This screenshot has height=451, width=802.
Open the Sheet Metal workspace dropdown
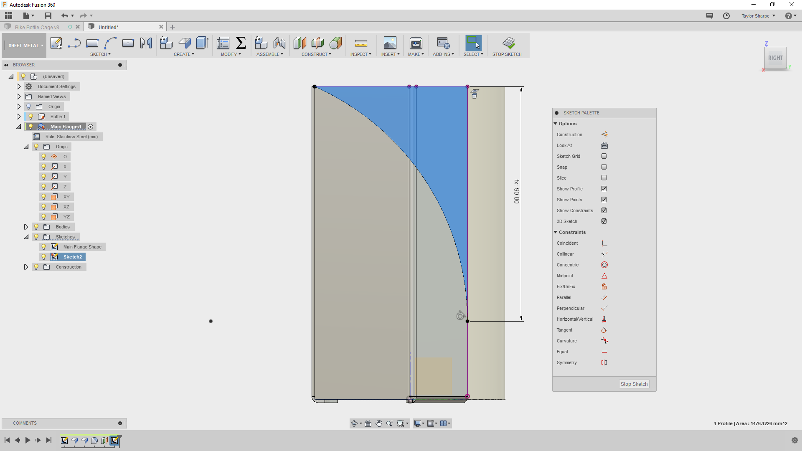pyautogui.click(x=25, y=46)
